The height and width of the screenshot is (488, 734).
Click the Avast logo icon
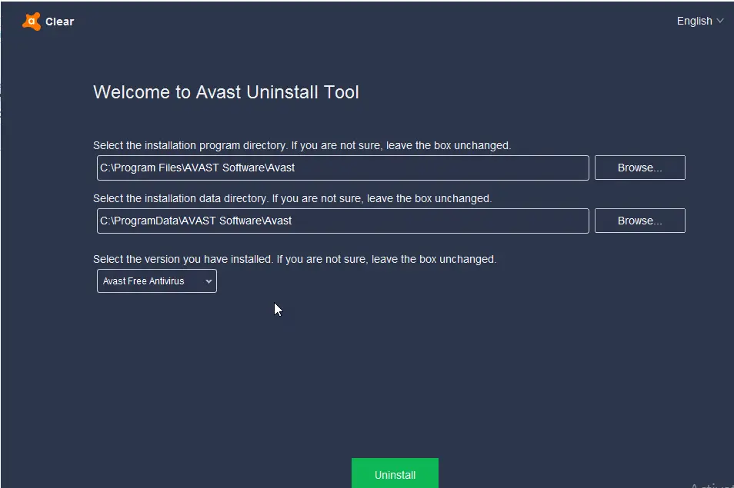pyautogui.click(x=32, y=22)
